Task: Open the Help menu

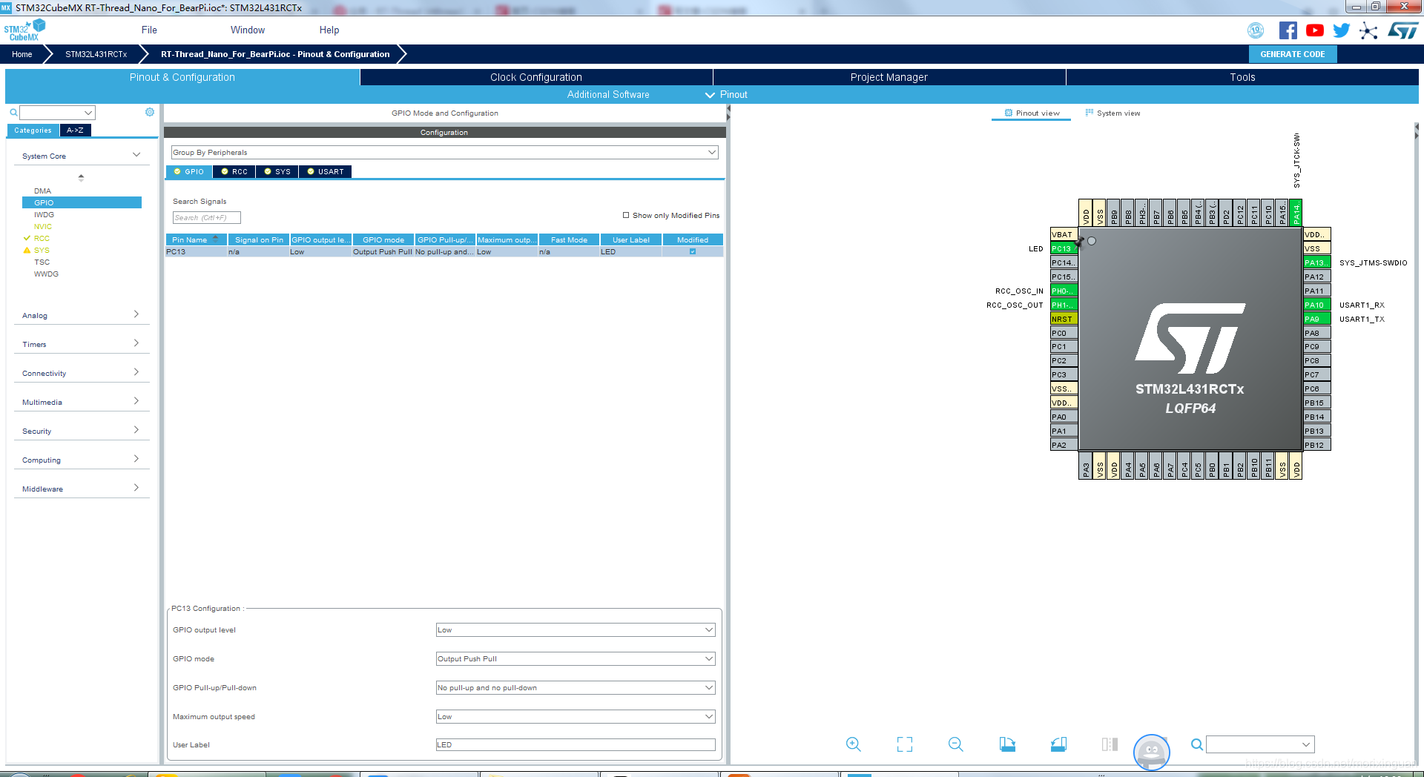Action: pos(329,30)
